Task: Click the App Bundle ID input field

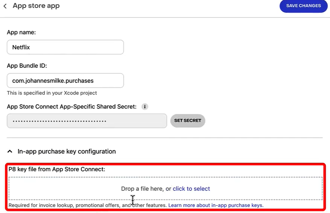Action: tap(65, 80)
